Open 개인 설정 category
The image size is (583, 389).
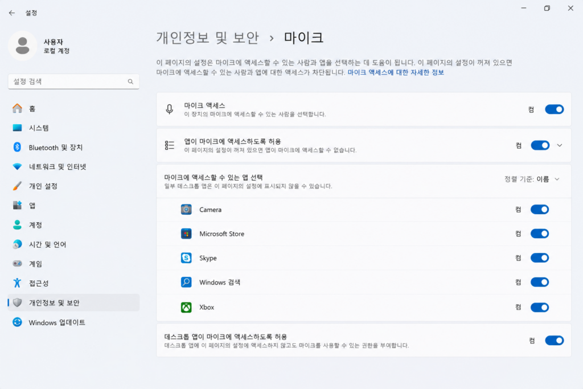tap(73, 186)
